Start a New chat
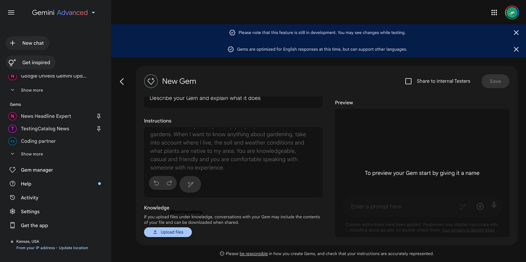This screenshot has height=262, width=526. pyautogui.click(x=27, y=43)
